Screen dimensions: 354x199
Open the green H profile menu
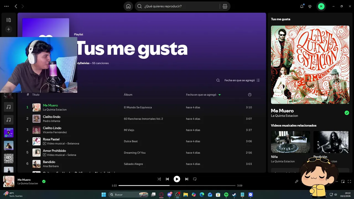(321, 6)
